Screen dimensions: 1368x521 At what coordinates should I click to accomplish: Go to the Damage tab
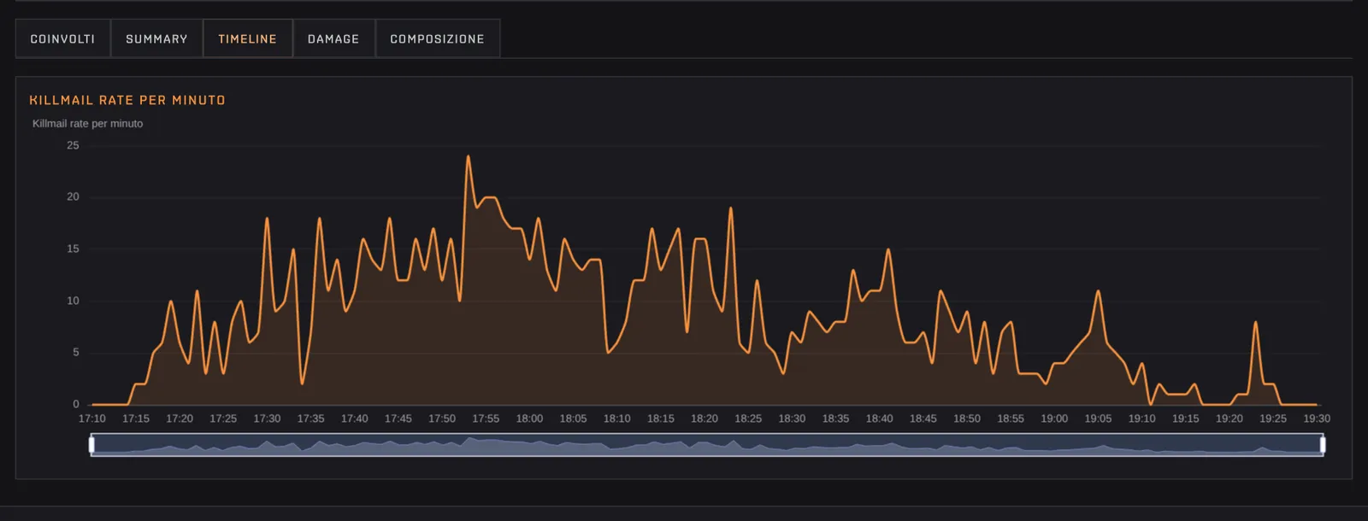[x=333, y=38]
